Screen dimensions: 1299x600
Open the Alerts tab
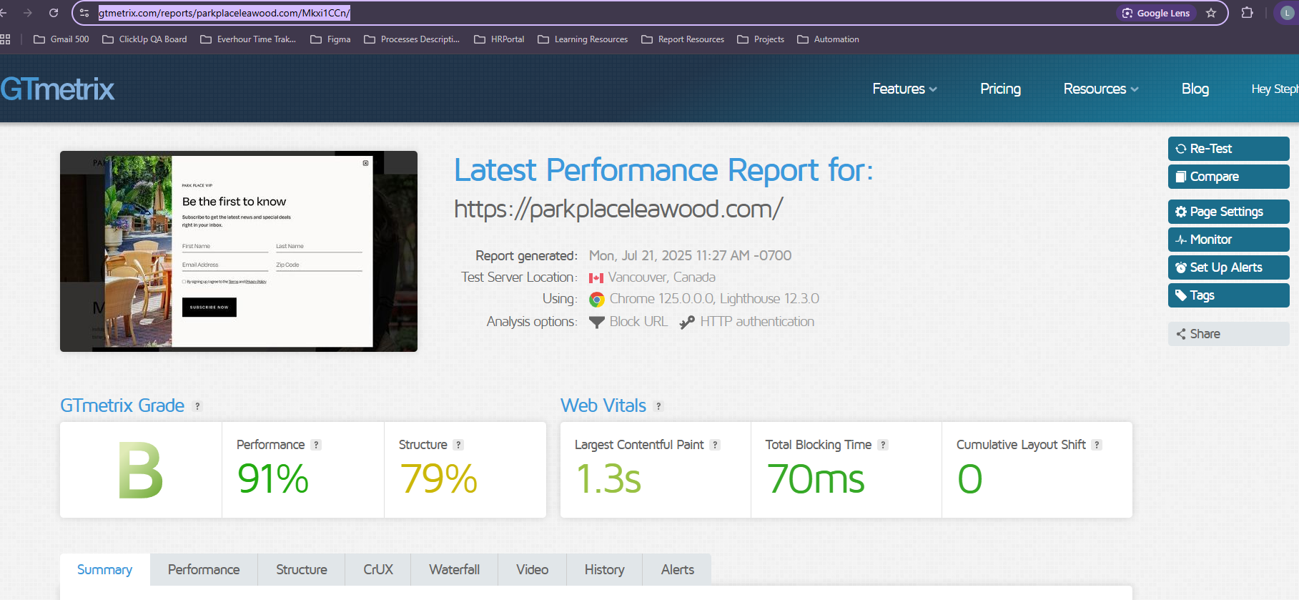click(x=678, y=569)
